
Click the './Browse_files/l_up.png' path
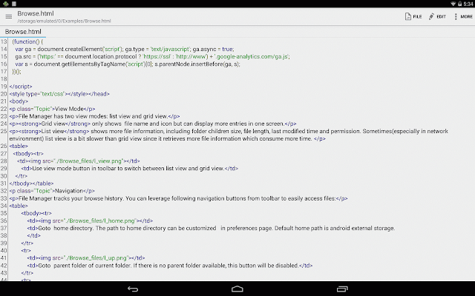97,258
